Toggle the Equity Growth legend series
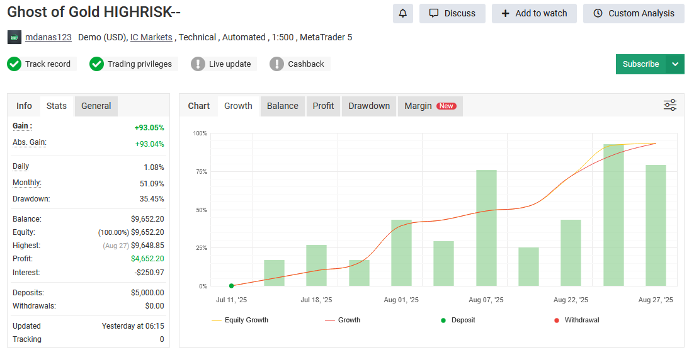 [240, 320]
